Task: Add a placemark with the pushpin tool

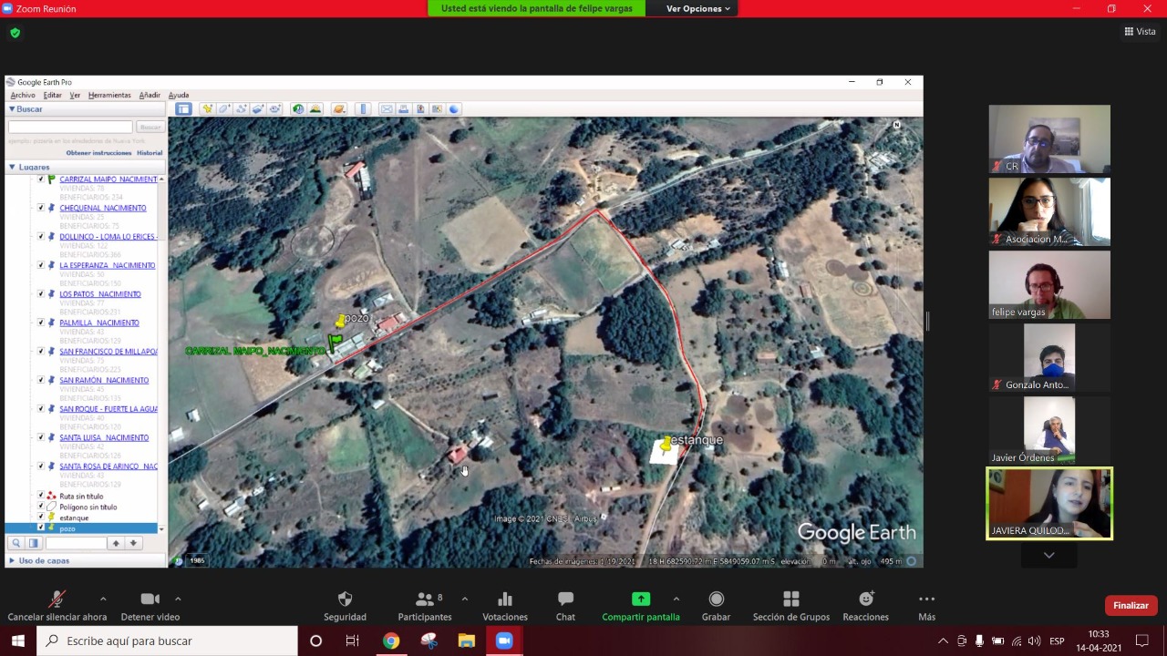Action: point(208,108)
